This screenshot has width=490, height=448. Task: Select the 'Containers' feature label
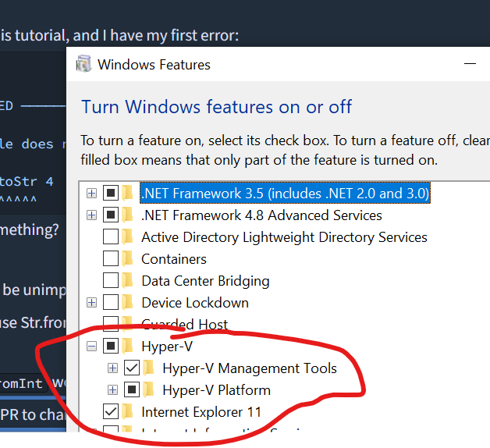coord(174,259)
